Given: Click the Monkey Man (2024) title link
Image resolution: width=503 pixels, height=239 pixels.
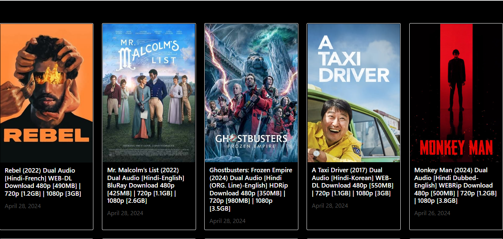Looking at the screenshot, I should click(x=455, y=185).
